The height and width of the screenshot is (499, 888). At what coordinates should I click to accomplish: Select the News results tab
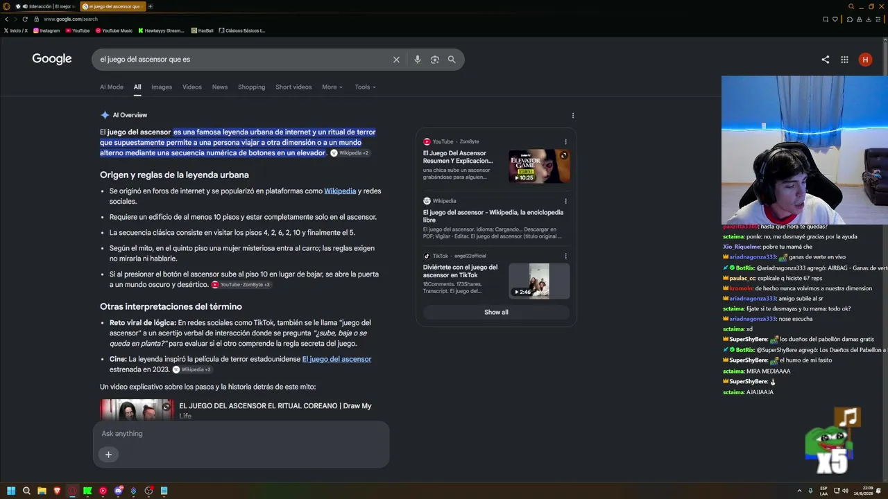pyautogui.click(x=220, y=87)
